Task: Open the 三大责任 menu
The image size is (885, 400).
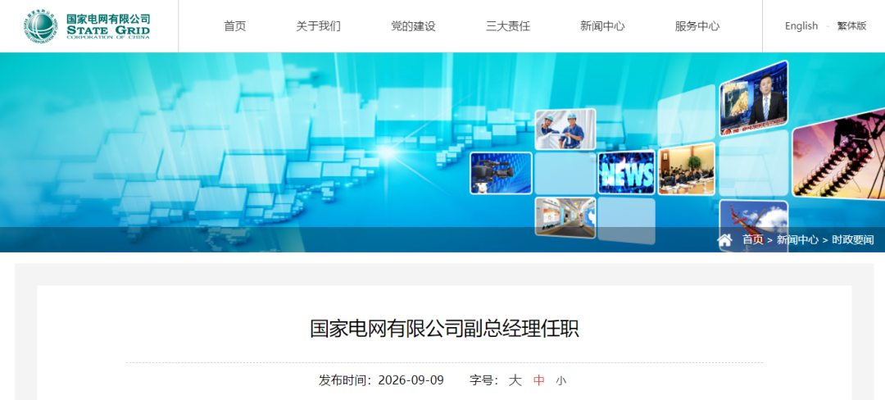Action: coord(508,26)
